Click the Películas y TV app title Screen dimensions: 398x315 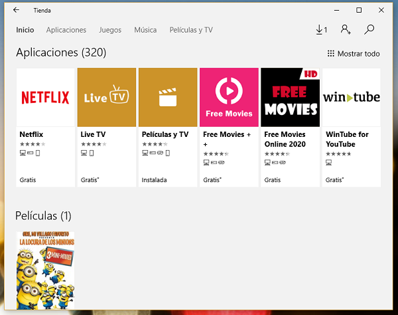(165, 134)
